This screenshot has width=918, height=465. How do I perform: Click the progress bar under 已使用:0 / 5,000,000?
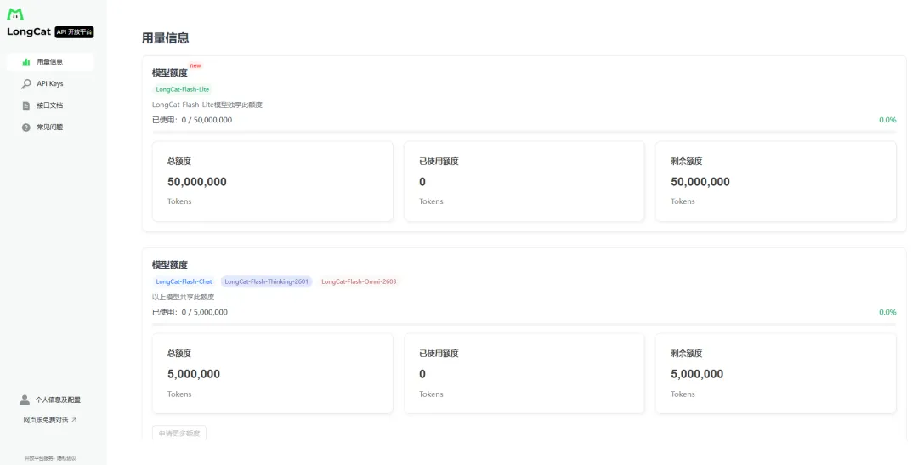tap(524, 325)
